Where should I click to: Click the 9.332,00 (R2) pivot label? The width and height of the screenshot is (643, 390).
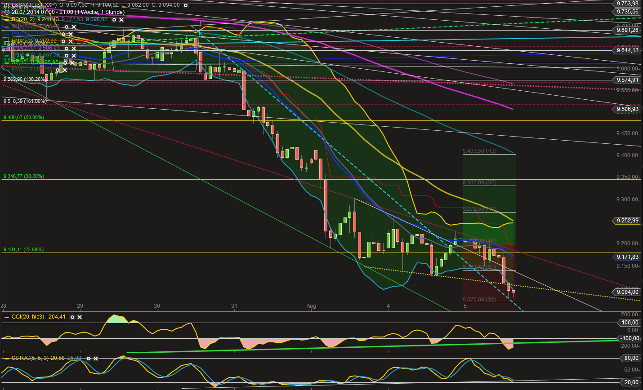click(480, 182)
